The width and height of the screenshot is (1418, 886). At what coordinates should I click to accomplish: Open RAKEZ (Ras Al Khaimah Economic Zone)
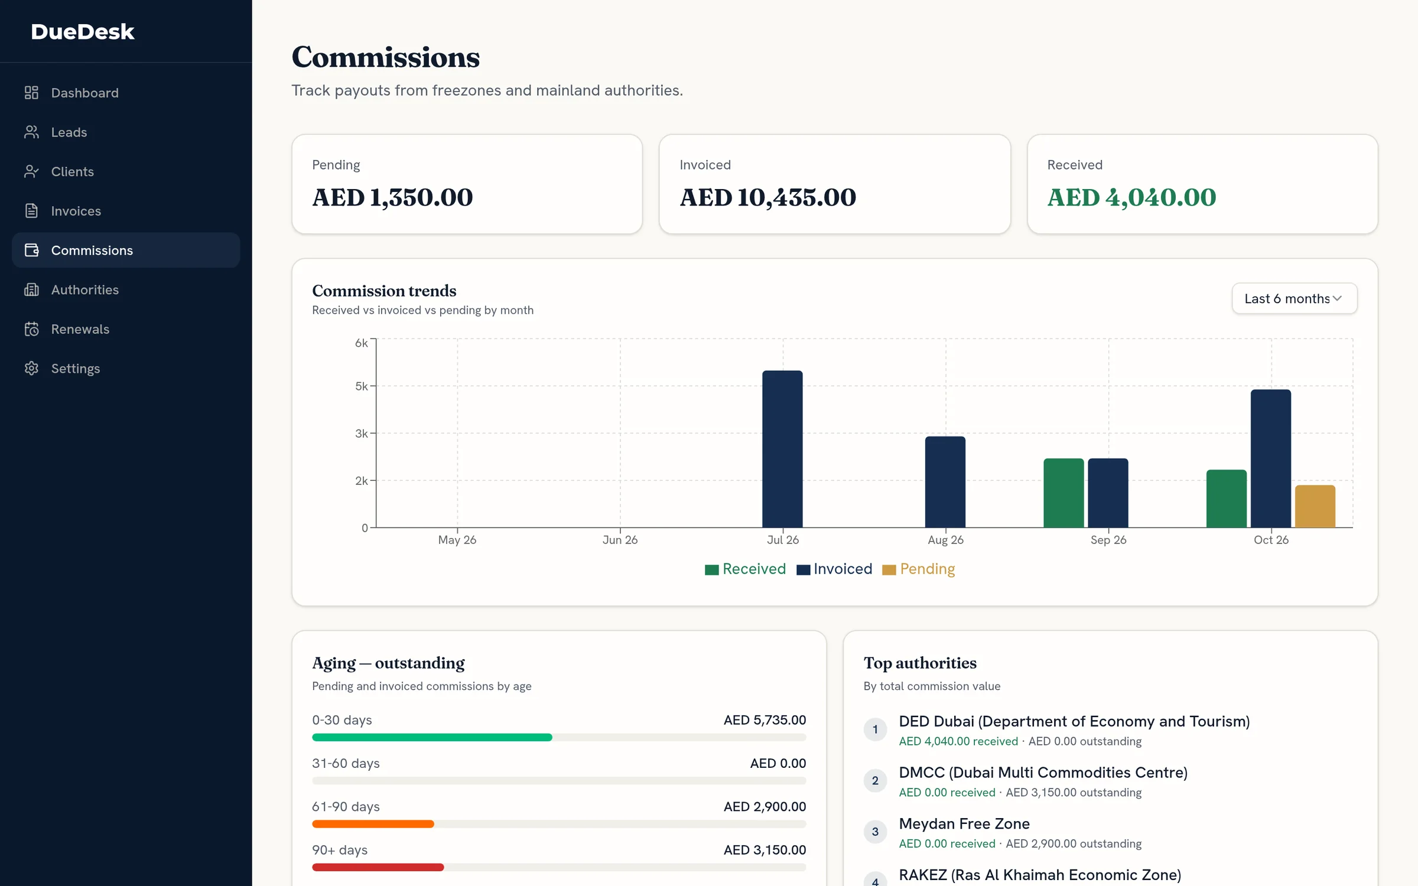click(1040, 875)
